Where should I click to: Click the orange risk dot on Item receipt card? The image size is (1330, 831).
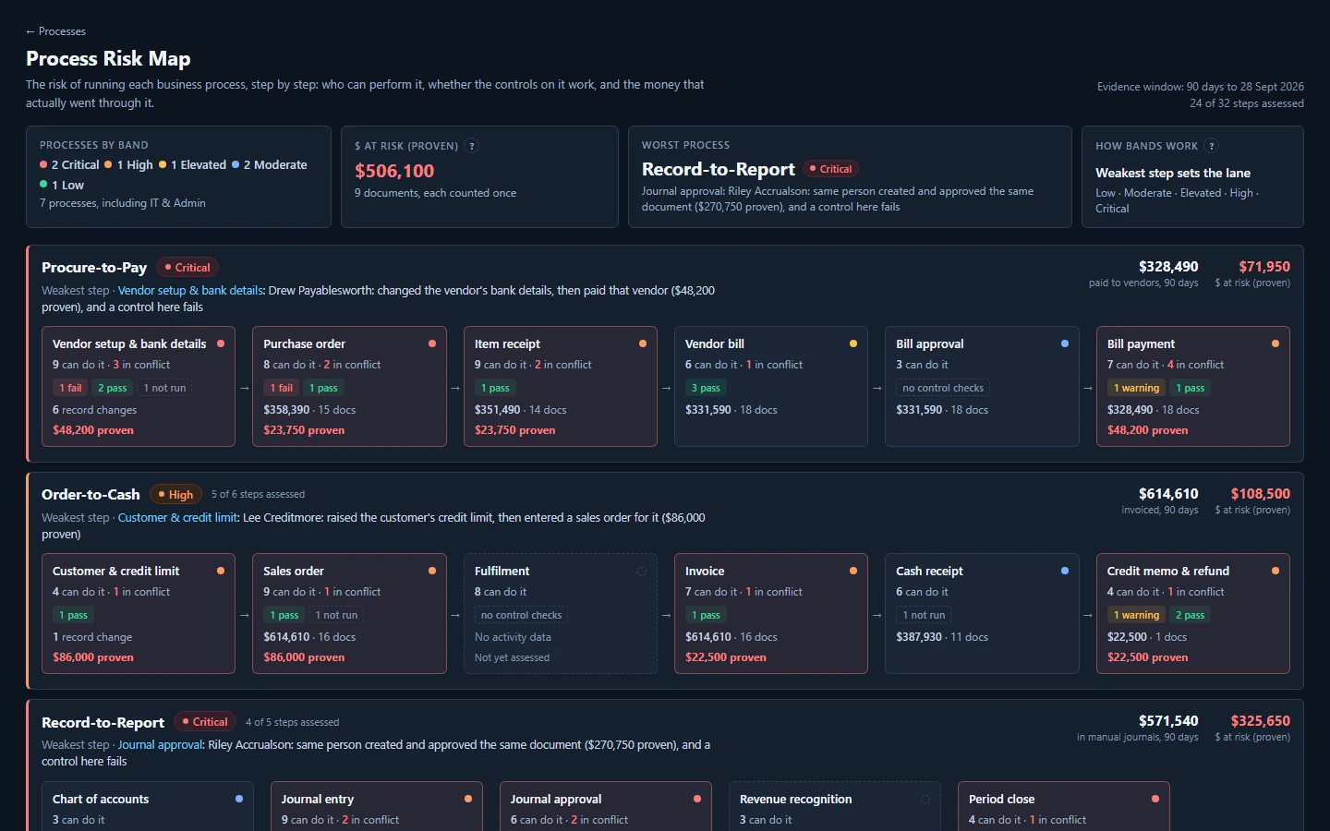[x=643, y=343]
